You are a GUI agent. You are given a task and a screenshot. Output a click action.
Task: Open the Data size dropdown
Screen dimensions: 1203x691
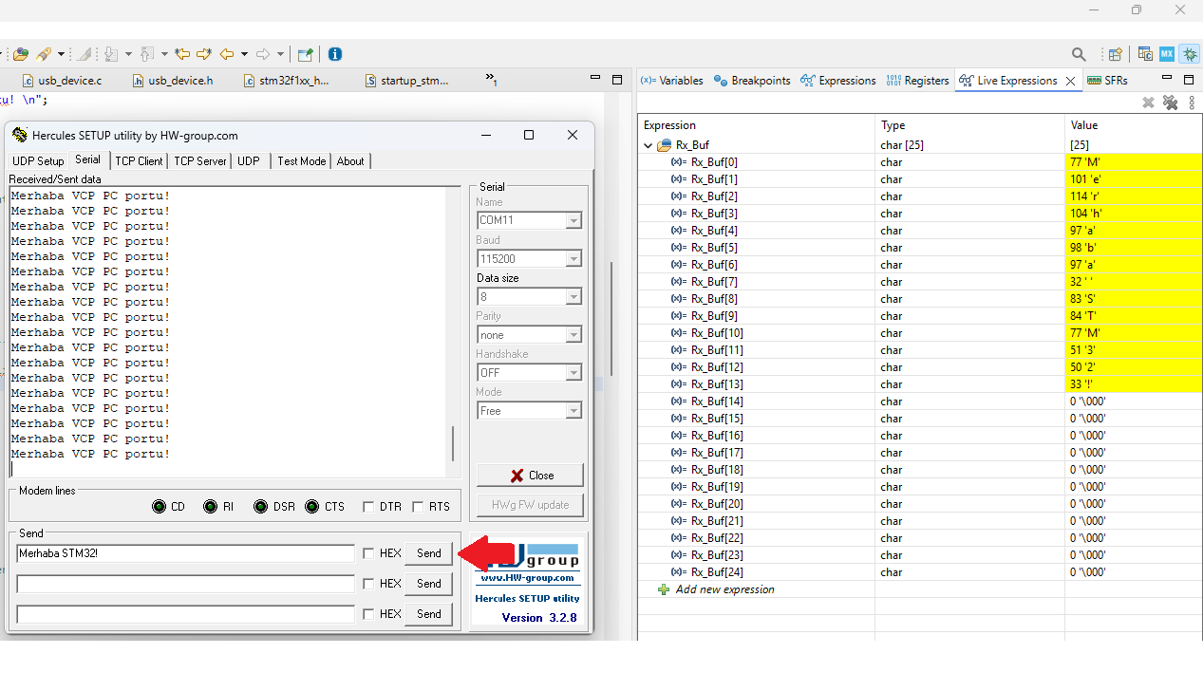coord(573,296)
